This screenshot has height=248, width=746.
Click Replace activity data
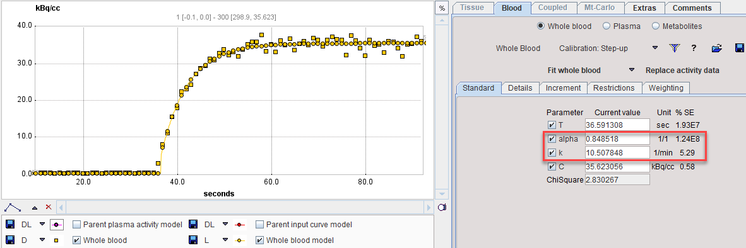point(682,70)
